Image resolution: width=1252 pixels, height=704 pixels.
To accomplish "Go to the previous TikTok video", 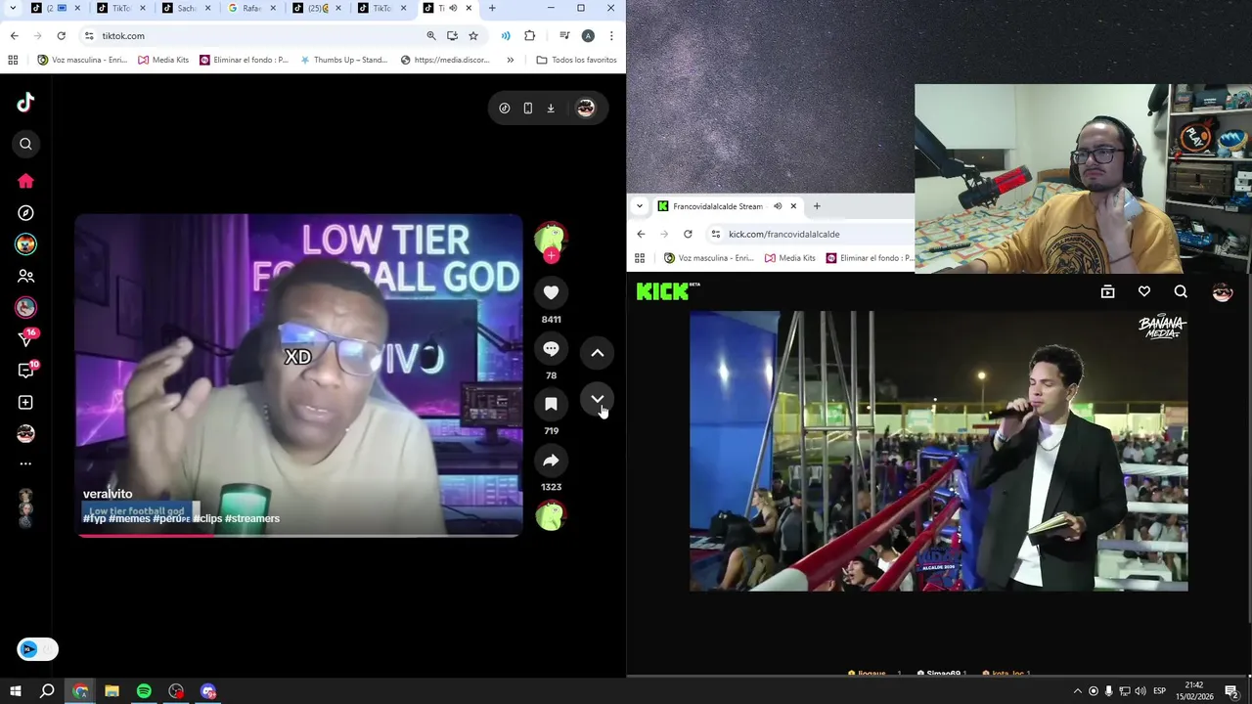I will 598,353.
